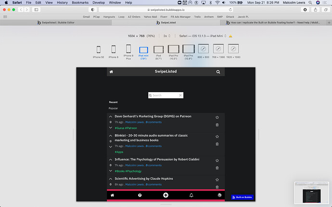This screenshot has height=207, width=332.
Task: Click the Safari address bar
Action: click(x=166, y=10)
